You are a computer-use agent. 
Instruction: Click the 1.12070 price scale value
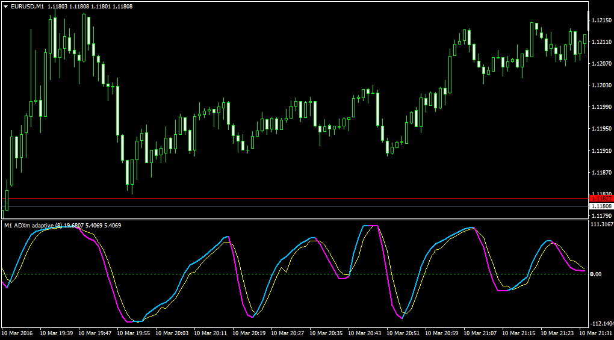click(x=602, y=63)
